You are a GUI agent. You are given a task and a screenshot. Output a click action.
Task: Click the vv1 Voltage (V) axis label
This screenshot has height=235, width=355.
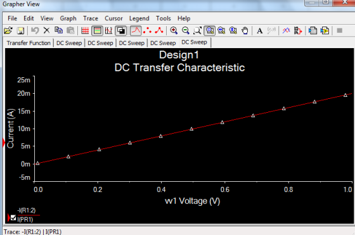pos(193,201)
